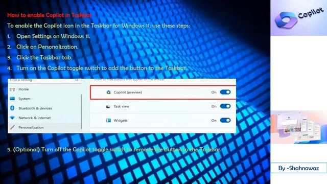Click the Copilot windows preview thumbnail
This screenshot has height=184, width=327.
click(298, 127)
